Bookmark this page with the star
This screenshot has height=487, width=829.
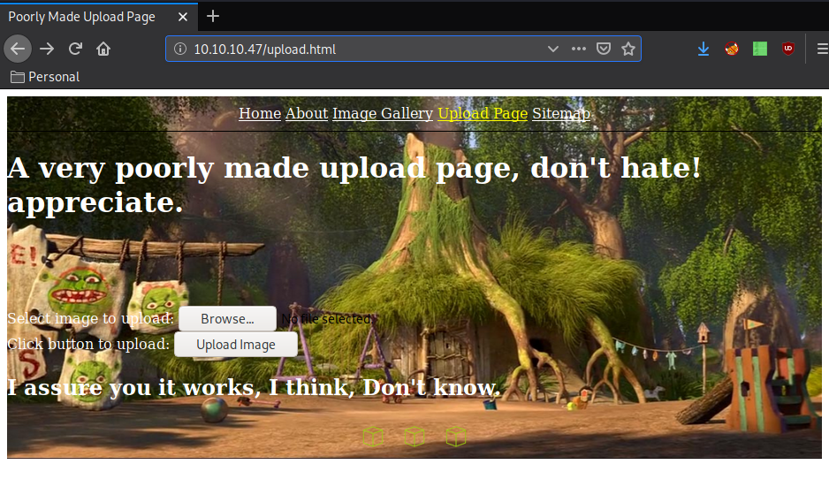pyautogui.click(x=628, y=49)
